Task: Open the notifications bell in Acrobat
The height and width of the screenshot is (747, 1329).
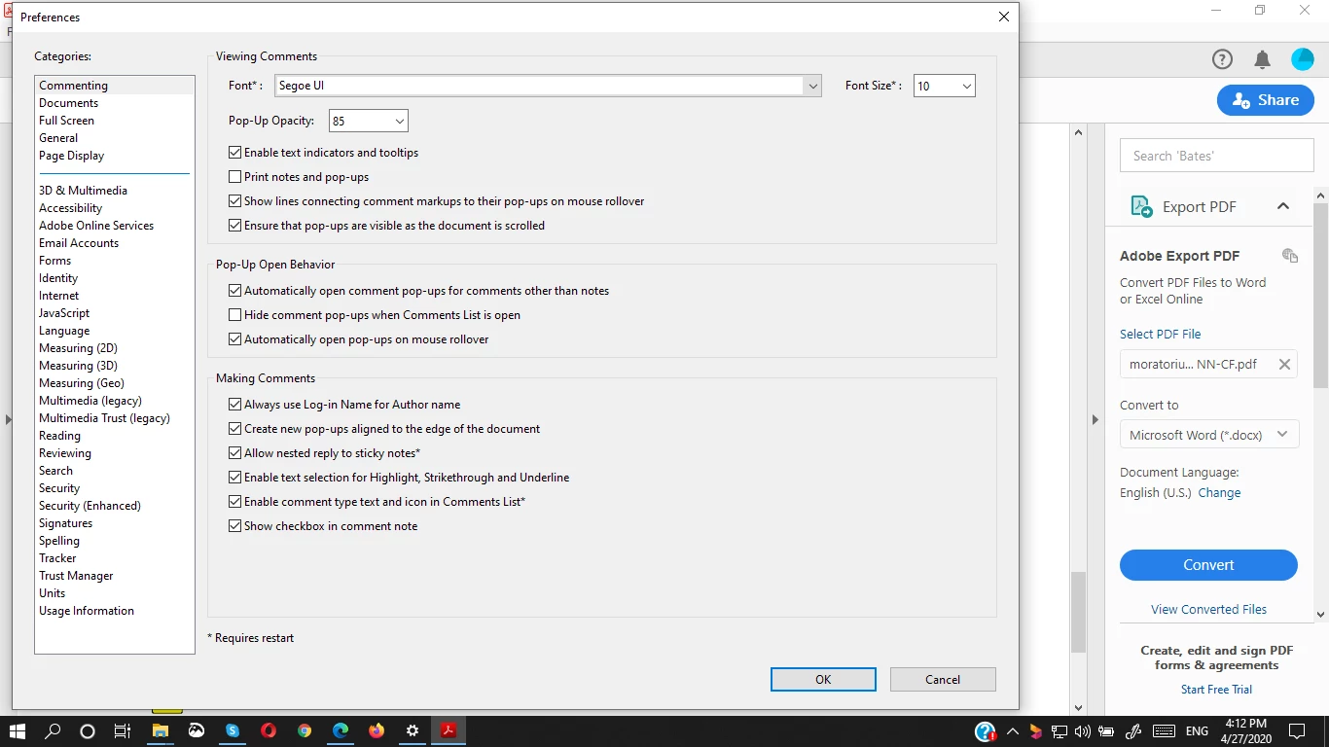Action: coord(1262,59)
